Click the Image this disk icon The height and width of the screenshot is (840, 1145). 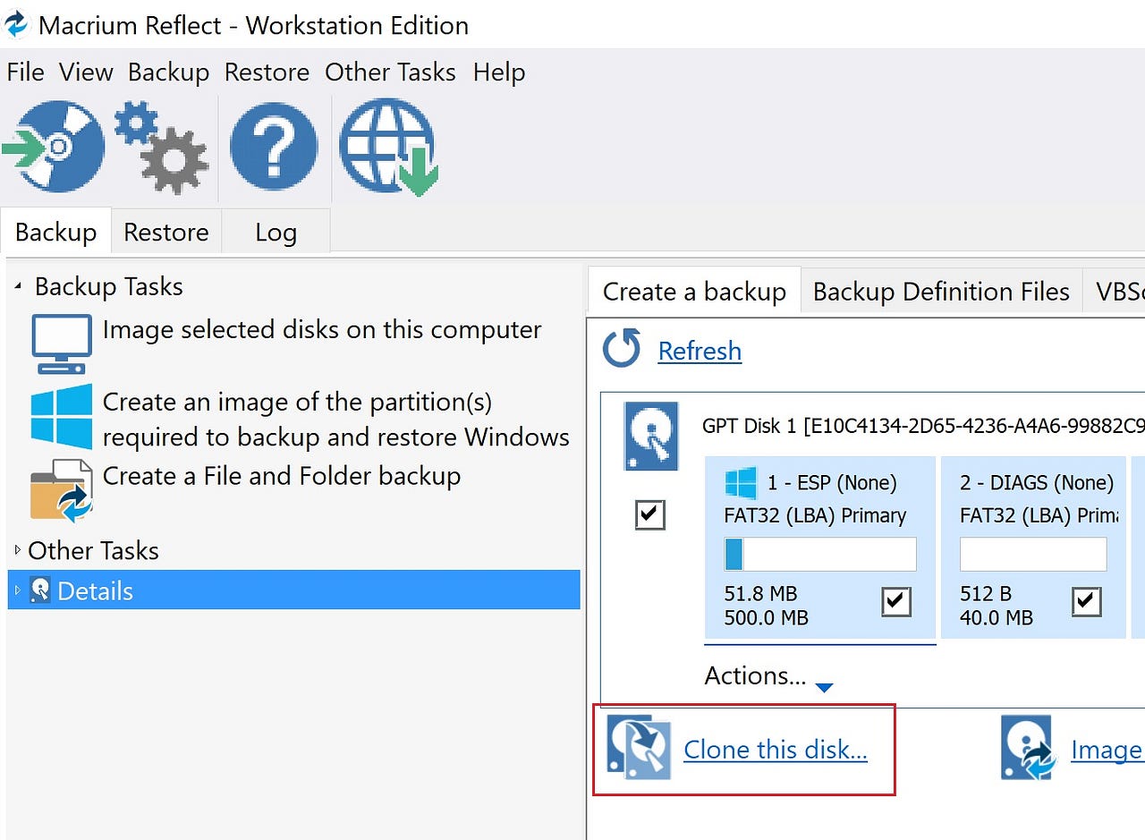coord(1030,749)
